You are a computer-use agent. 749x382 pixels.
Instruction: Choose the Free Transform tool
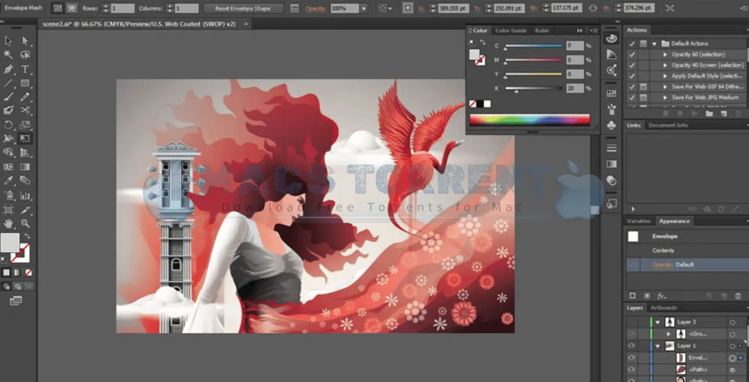tap(25, 139)
